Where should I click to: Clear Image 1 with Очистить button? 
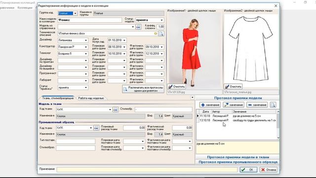tap(177, 87)
